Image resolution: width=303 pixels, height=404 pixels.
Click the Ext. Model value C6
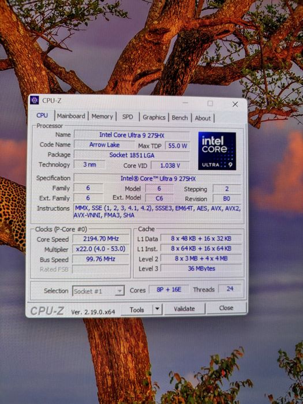[159, 198]
